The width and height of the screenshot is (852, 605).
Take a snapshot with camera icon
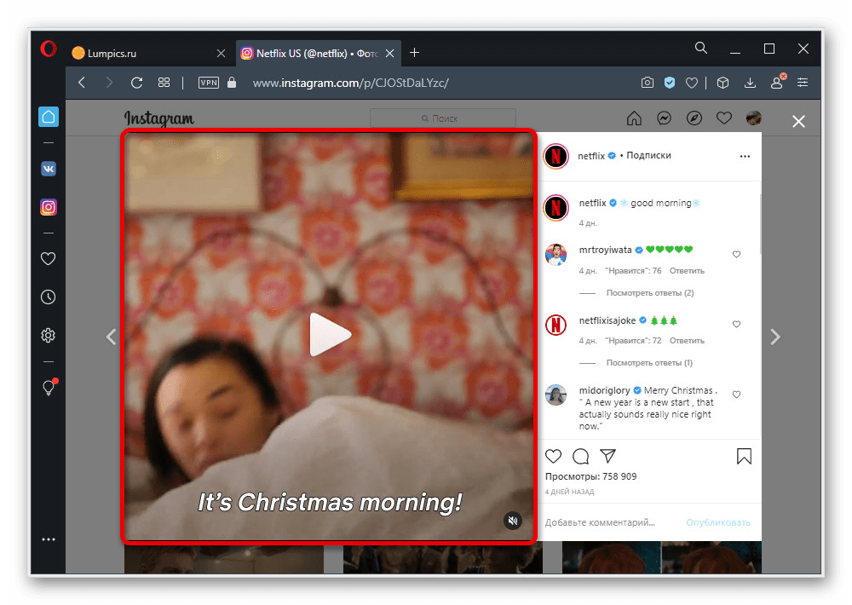coord(648,83)
